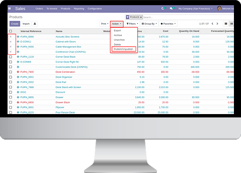
Task: Uncheck the Conference Chair row
Action: tap(10, 52)
